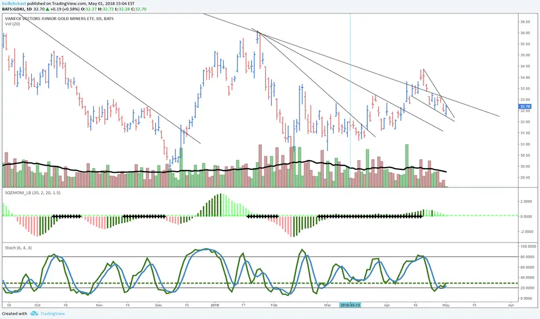This screenshot has width=540, height=319.
Task: Click the 2018 label on time axis
Action: [215, 305]
